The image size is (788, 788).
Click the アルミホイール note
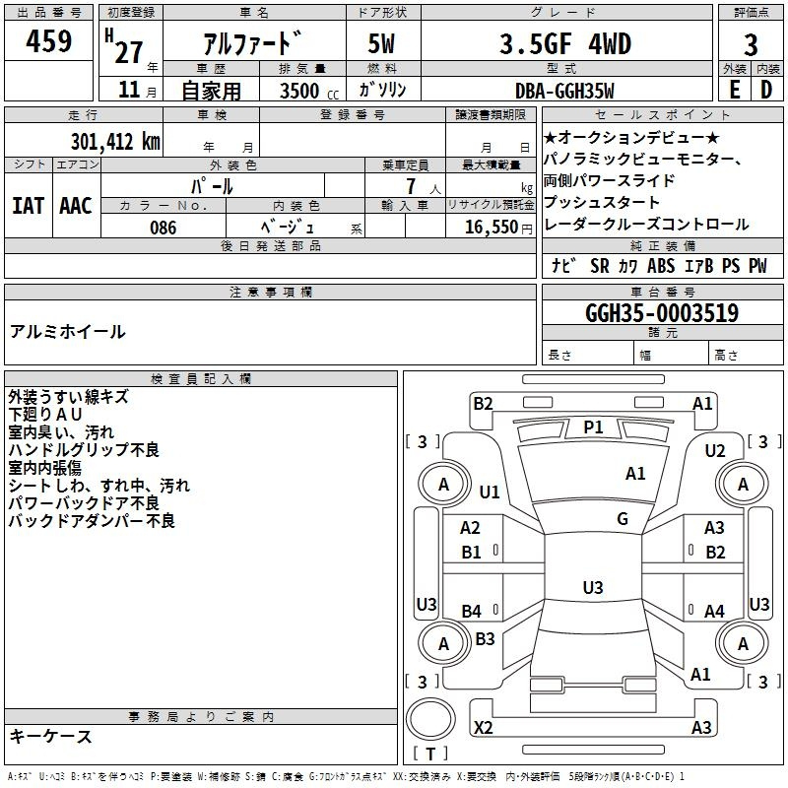click(67, 332)
